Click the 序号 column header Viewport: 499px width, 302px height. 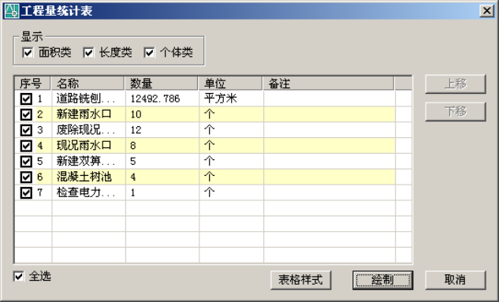pos(32,84)
